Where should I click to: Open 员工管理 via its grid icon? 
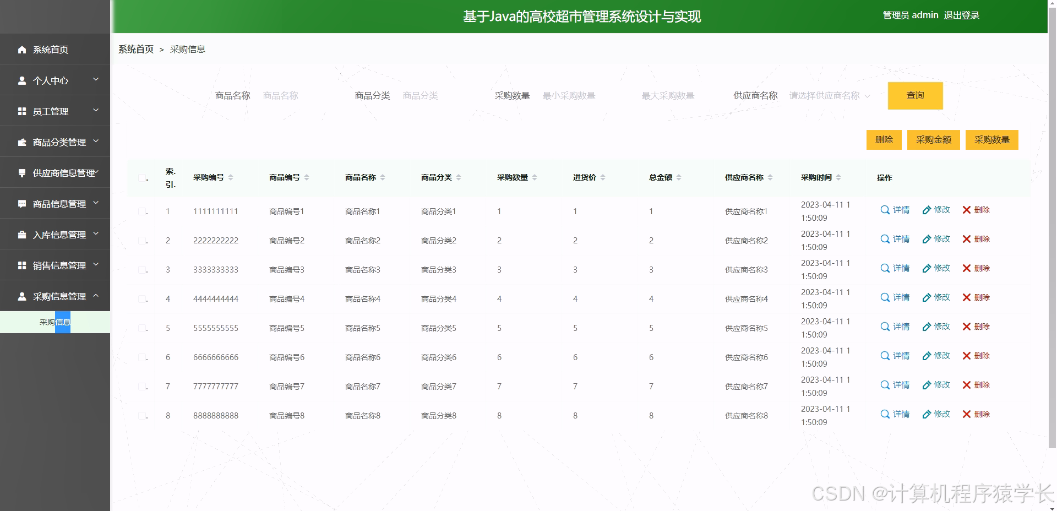coord(22,111)
